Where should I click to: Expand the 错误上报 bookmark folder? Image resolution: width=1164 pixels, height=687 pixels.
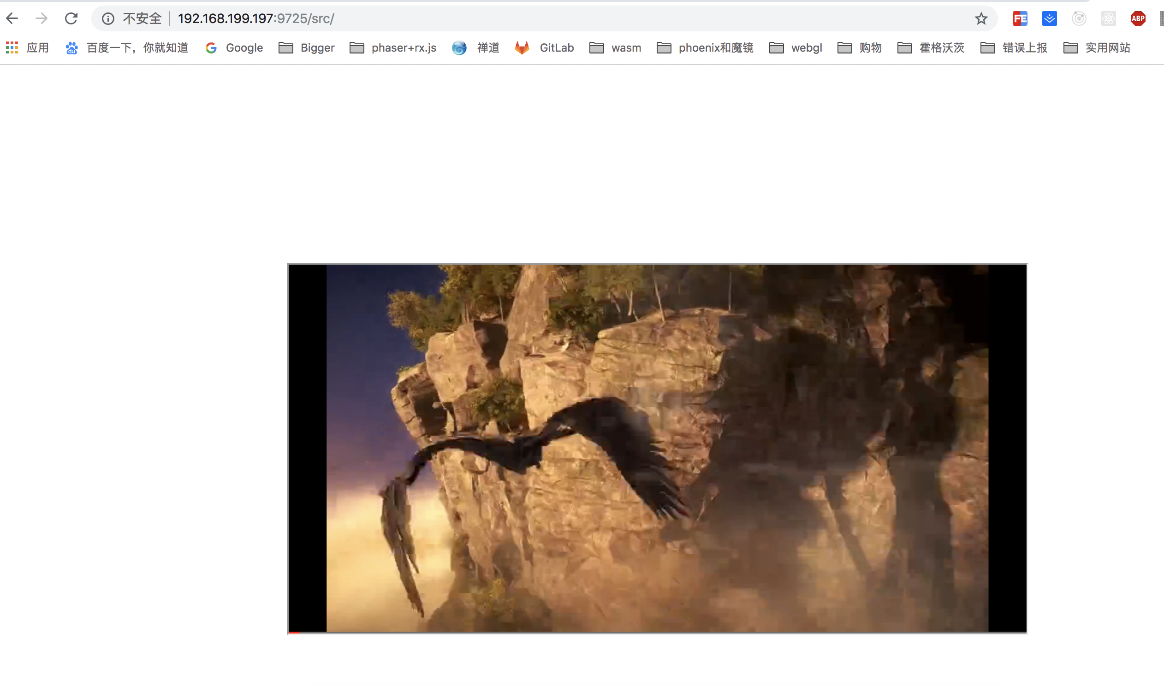click(x=1014, y=47)
